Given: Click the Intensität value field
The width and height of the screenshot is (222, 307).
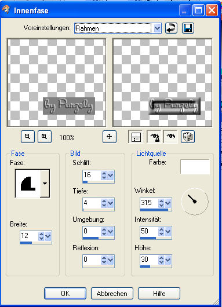Looking at the screenshot, I should pos(149,231).
